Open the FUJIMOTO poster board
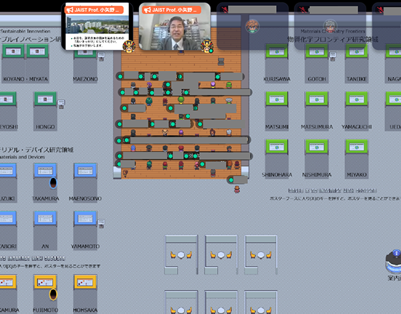 (45, 281)
